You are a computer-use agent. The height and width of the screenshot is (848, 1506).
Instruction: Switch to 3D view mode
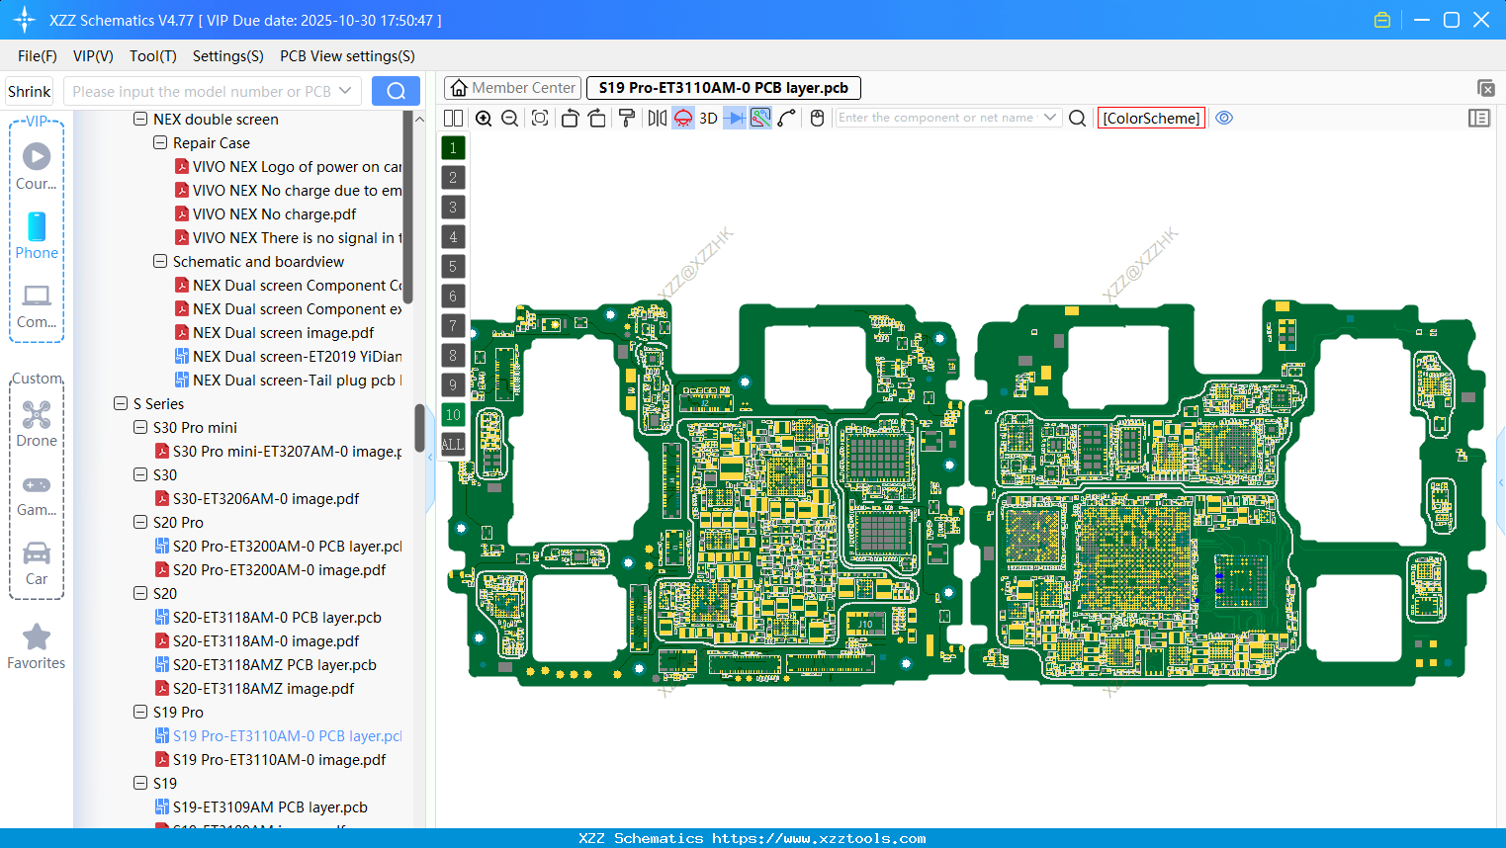click(x=706, y=118)
